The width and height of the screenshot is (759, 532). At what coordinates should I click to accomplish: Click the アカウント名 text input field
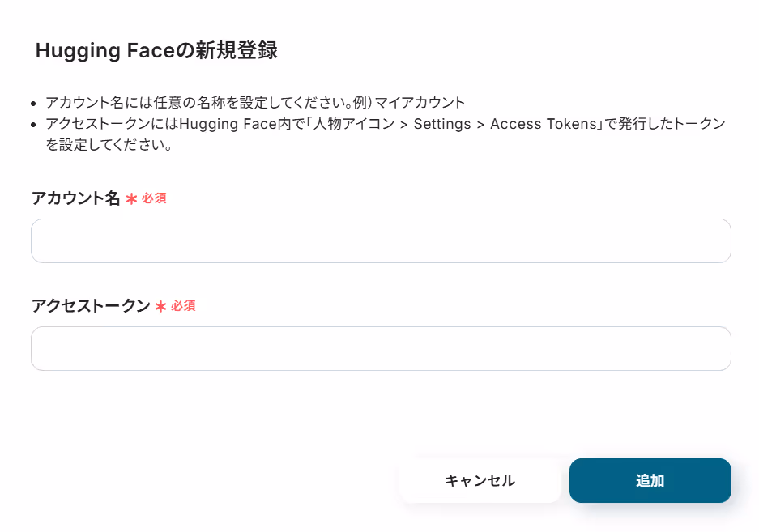[x=381, y=240]
